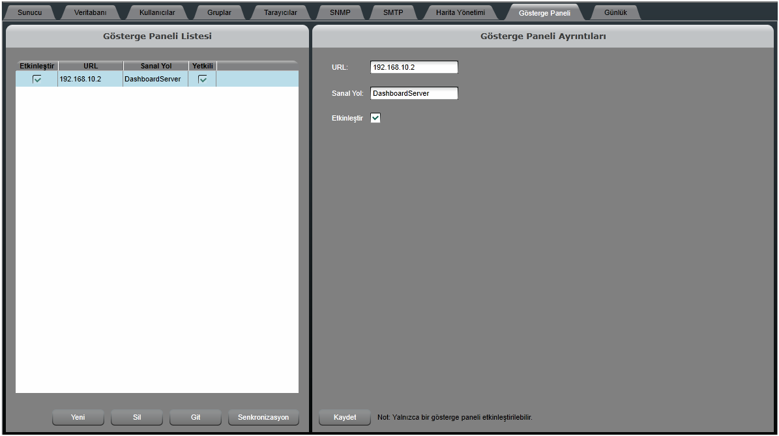Click the Yeni button
Viewport: 779px width, 436px height.
coord(78,417)
